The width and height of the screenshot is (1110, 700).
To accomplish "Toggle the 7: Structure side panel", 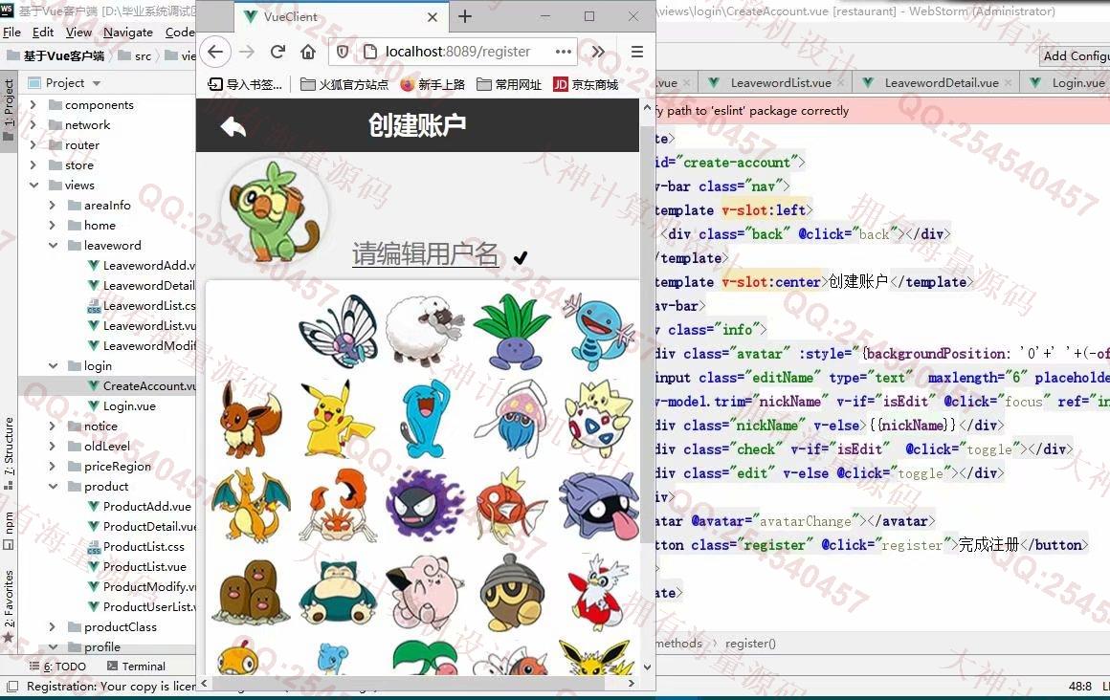I will click(9, 453).
